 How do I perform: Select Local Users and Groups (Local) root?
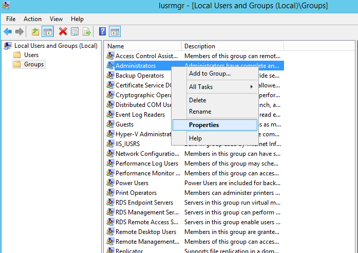(x=55, y=46)
